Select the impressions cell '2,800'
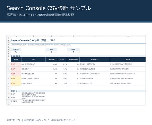152x125 pixels. pyautogui.click(x=52, y=64)
